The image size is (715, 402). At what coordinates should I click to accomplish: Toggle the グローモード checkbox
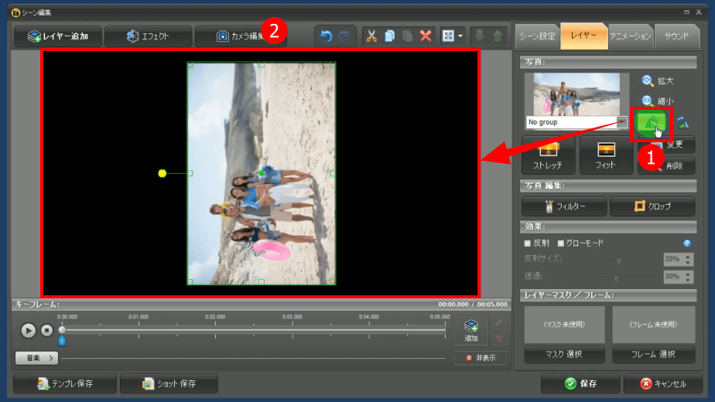[561, 244]
